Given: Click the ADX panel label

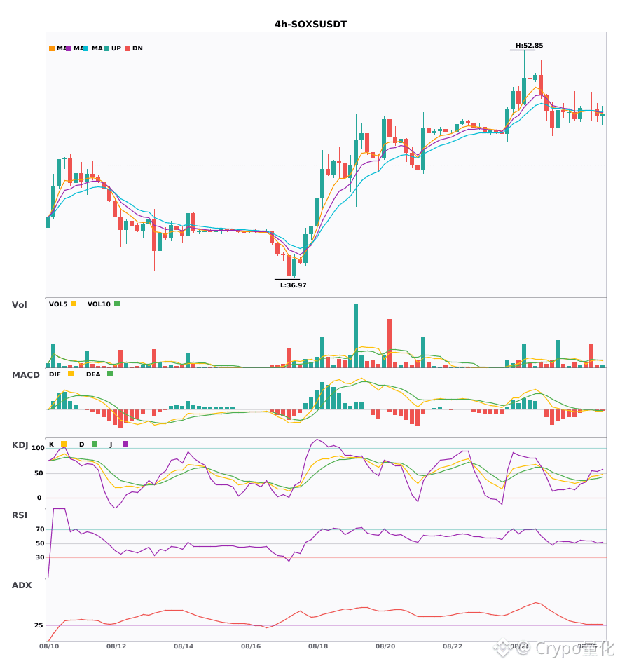Looking at the screenshot, I should pos(22,585).
